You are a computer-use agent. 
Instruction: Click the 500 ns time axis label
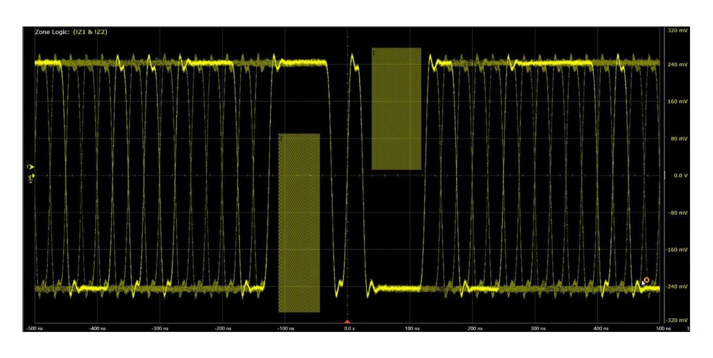click(664, 328)
